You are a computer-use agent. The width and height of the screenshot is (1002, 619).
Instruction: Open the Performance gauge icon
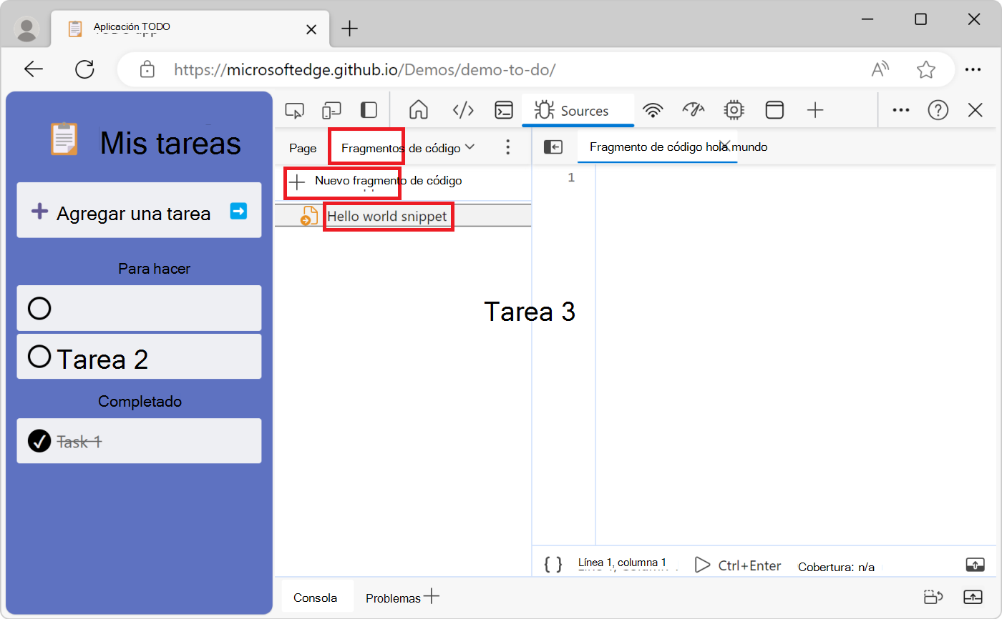[x=693, y=110]
